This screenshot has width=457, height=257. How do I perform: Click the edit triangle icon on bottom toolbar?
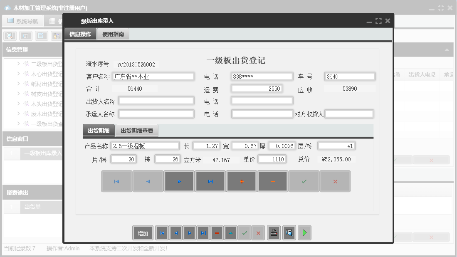pyautogui.click(x=230, y=232)
